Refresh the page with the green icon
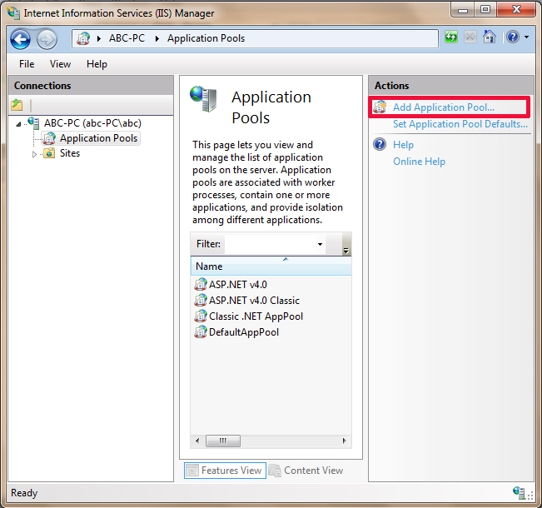Image resolution: width=542 pixels, height=508 pixels. pyautogui.click(x=451, y=37)
